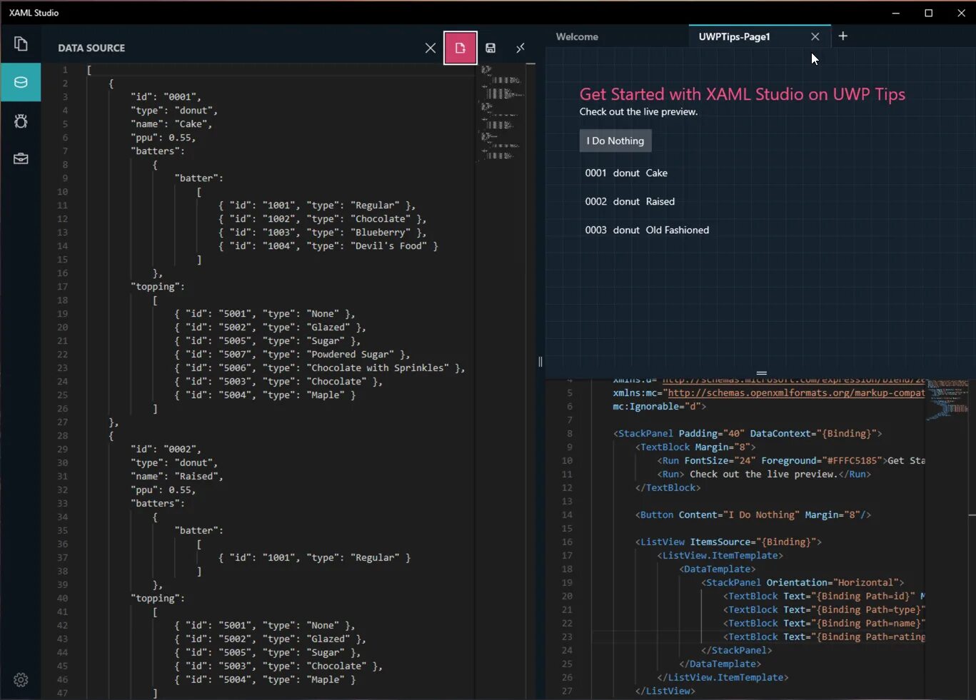Click JSON line with "Chocolate with Sprinkles"
976x700 pixels.
click(320, 368)
